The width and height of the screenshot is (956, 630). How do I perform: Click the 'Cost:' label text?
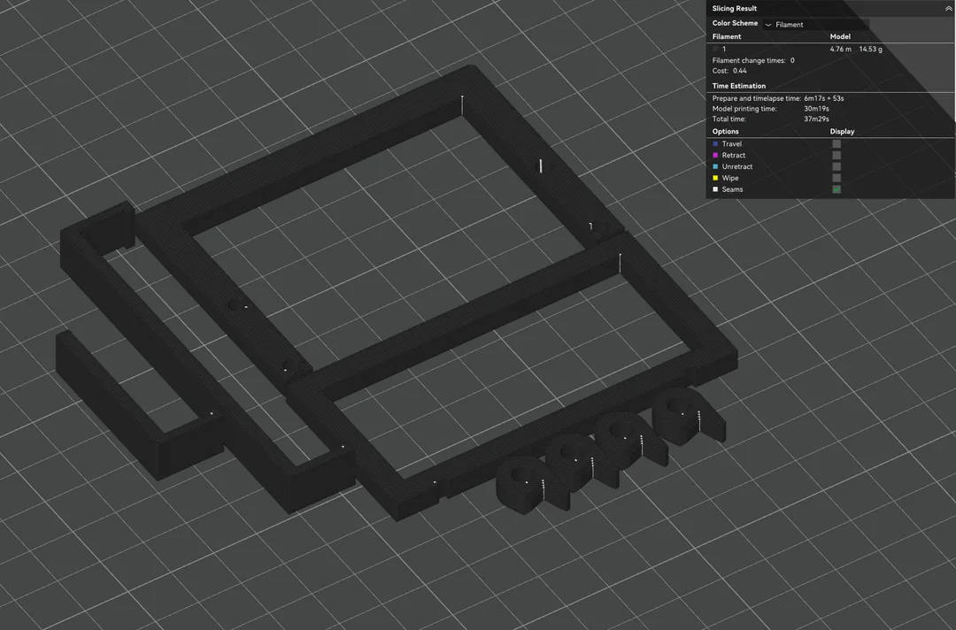[720, 71]
